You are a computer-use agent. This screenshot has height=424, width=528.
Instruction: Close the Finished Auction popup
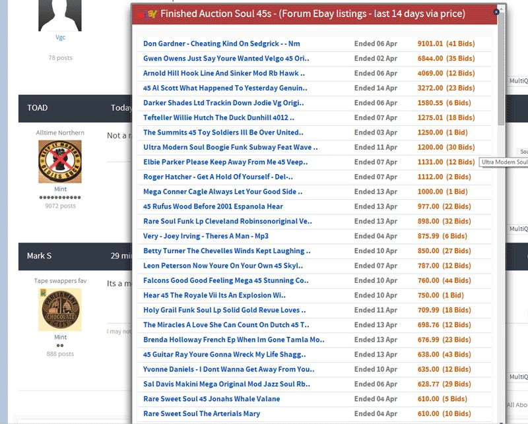tap(496, 11)
